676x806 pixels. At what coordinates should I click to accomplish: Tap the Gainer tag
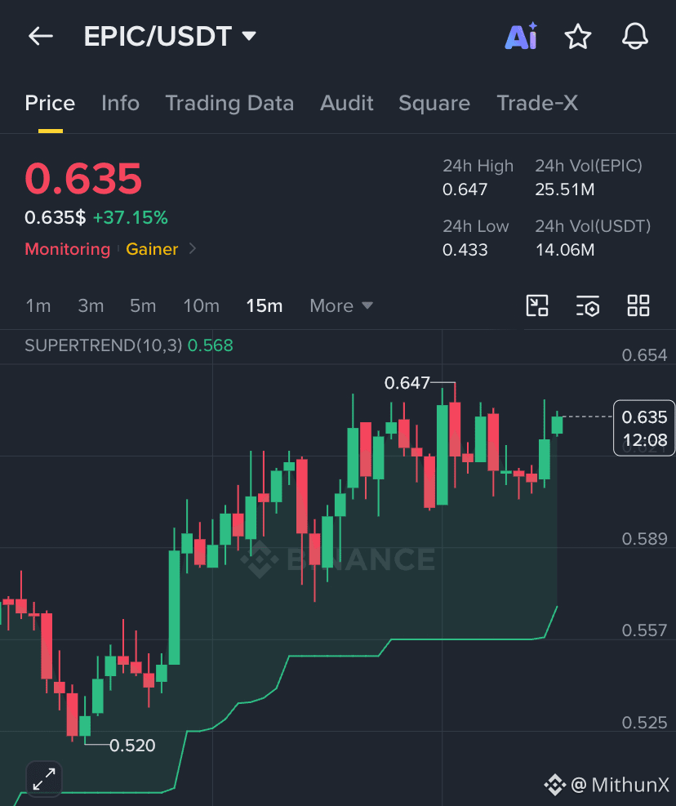[x=152, y=249]
